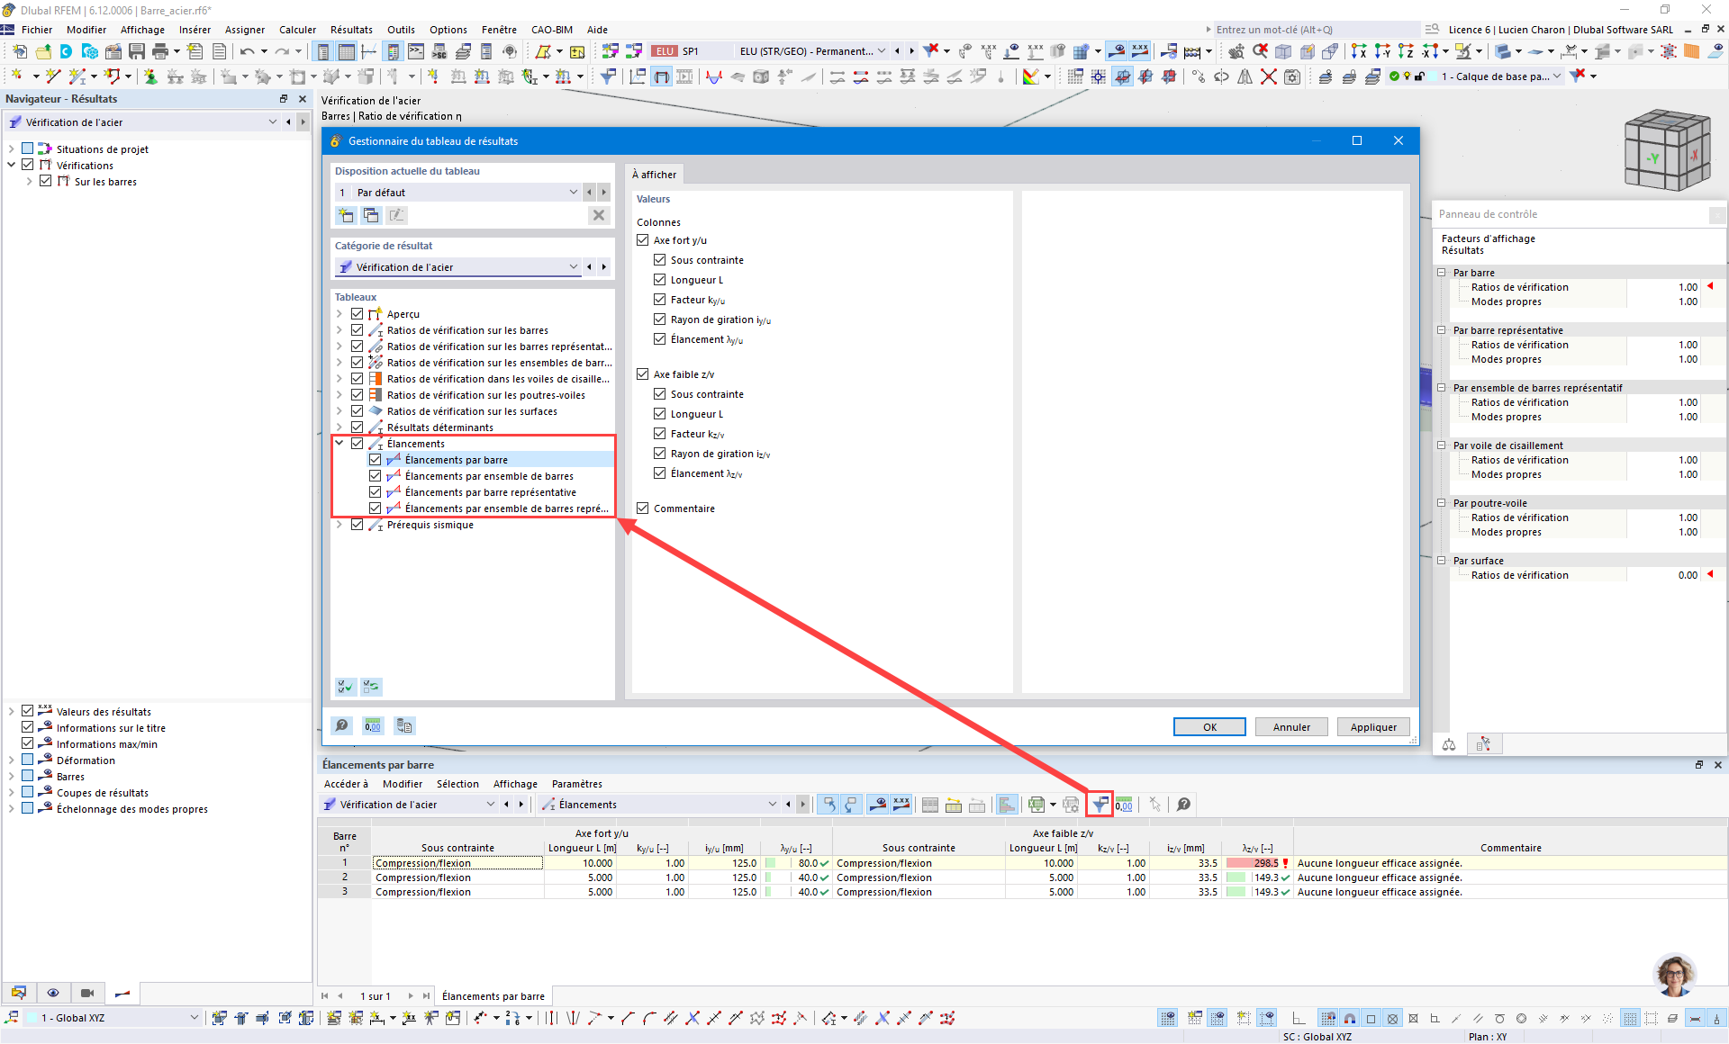Open the result table manager filter icon

(1100, 805)
